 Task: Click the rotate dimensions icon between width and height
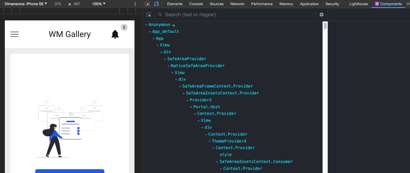(69, 4)
